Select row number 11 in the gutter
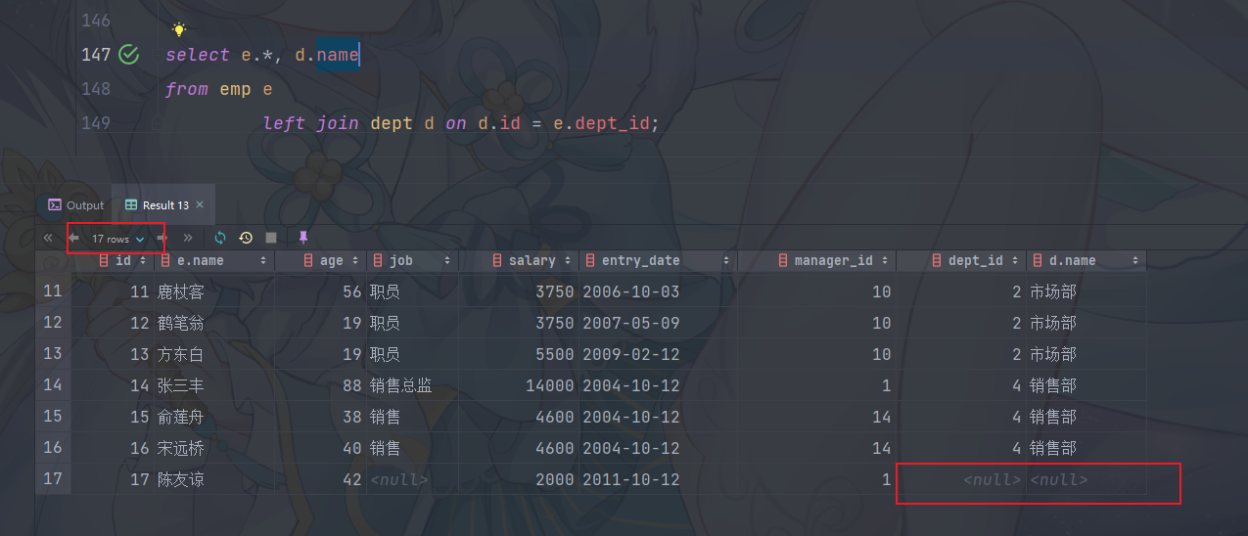Screen dimensions: 1248x536 coord(53,291)
